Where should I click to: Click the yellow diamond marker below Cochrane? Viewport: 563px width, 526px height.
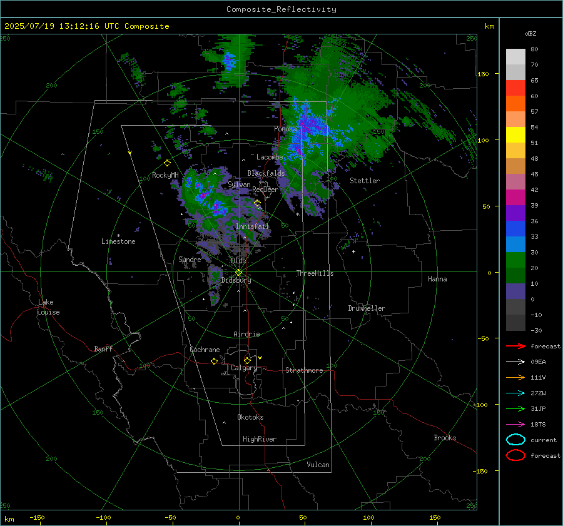point(214,361)
